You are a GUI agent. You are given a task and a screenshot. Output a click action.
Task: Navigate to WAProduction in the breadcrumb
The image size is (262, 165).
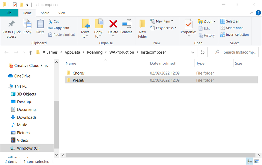point(122,52)
